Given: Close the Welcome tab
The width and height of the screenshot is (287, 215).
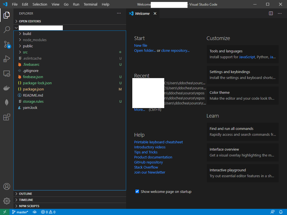Looking at the screenshot, I should [155, 13].
